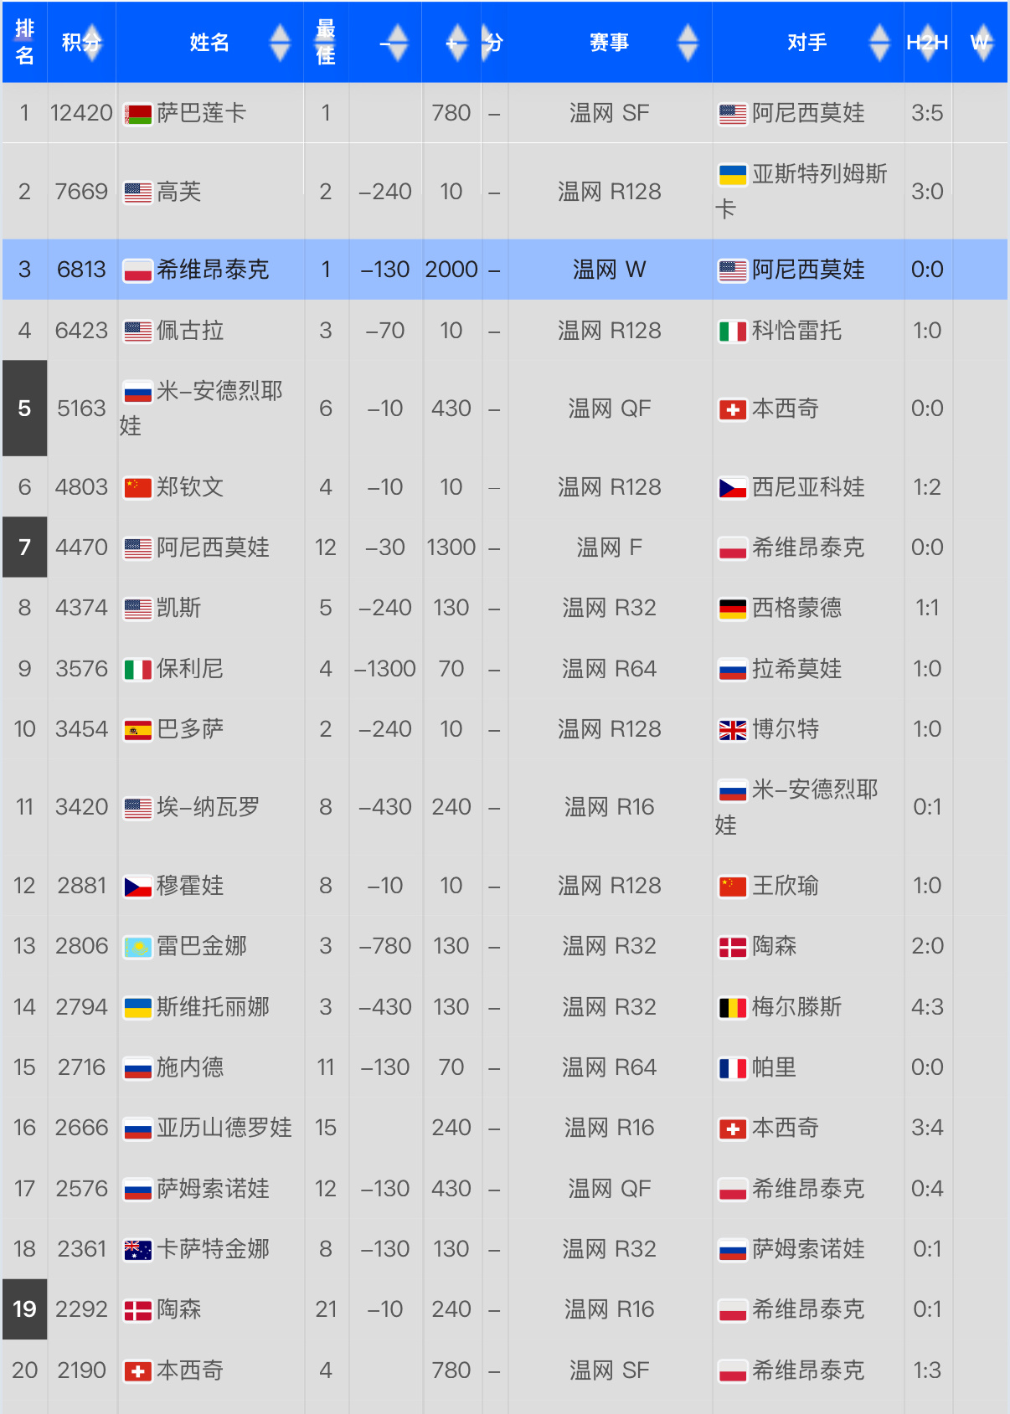Click the 分 column header
1010x1414 pixels.
coord(494,42)
